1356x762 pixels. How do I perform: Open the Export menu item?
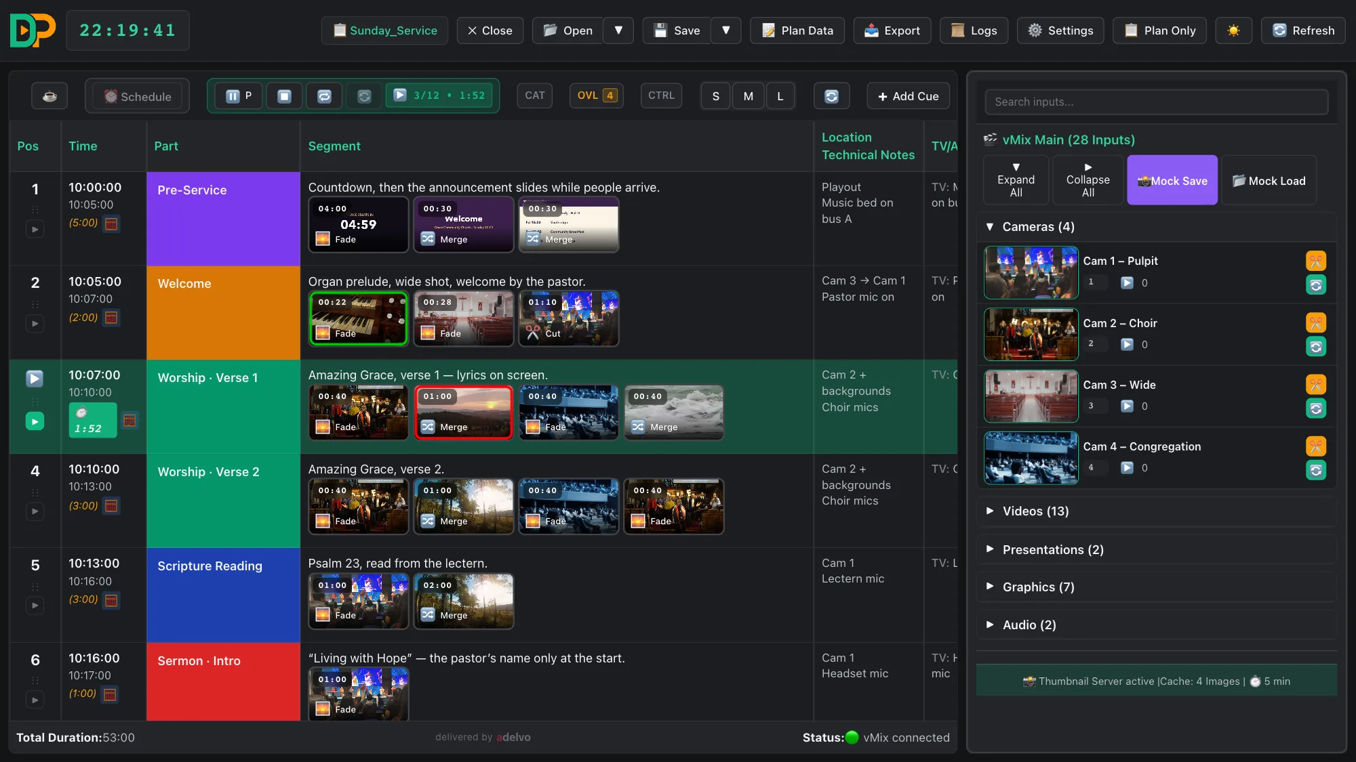(892, 30)
